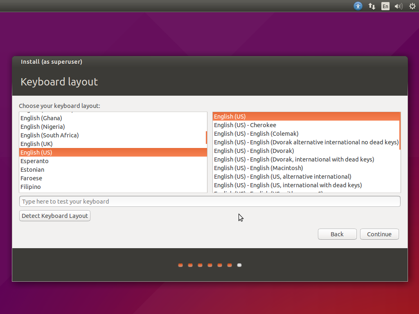Open the network connections indicator
Image resolution: width=419 pixels, height=314 pixels.
coord(372,6)
